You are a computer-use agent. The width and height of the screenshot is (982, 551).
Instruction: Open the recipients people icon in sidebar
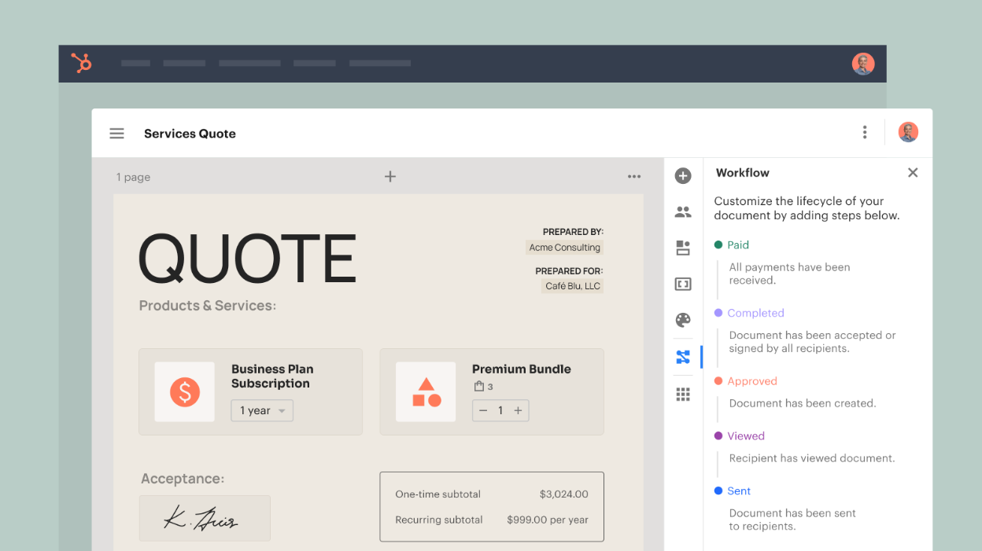coord(683,212)
